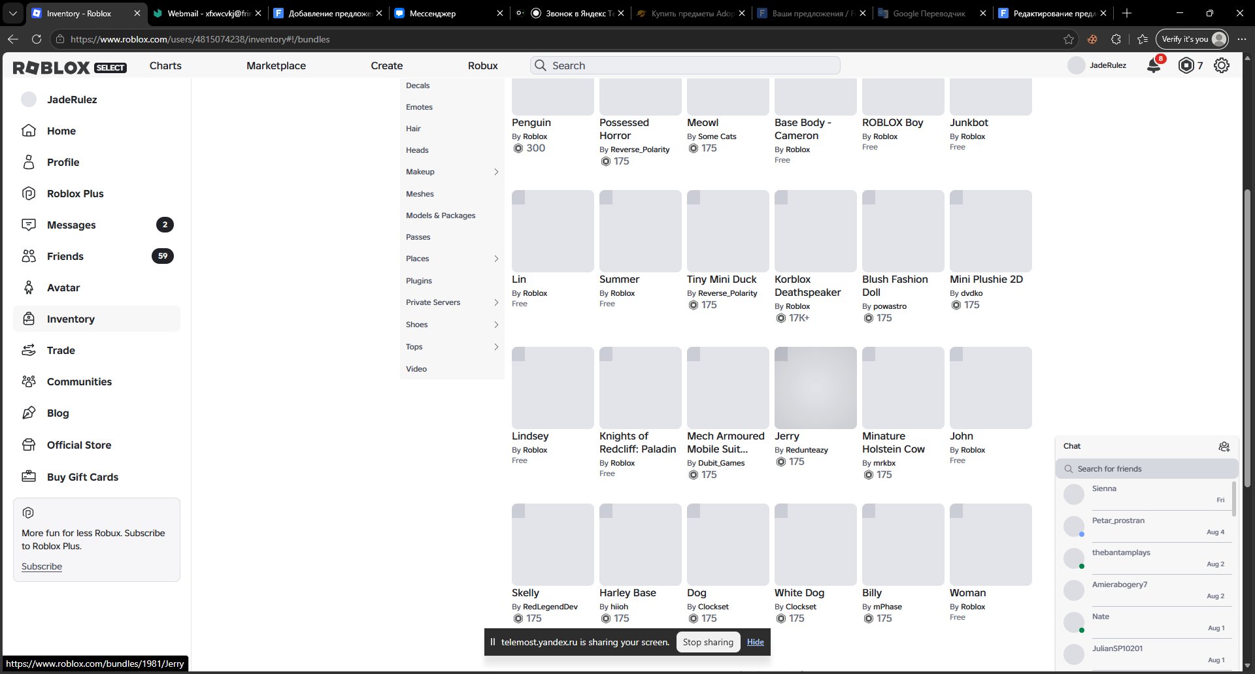Open the Mini Plushie 2D bundle title
Image resolution: width=1255 pixels, height=674 pixels.
coord(986,280)
